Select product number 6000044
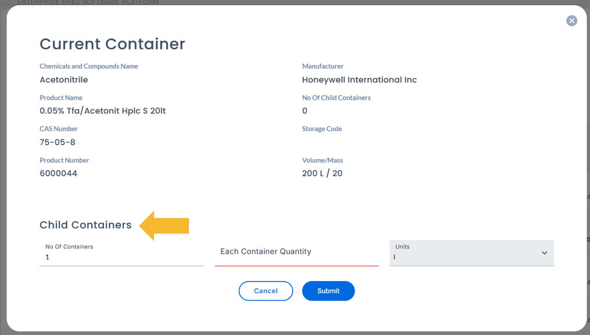This screenshot has height=335, width=590. point(58,174)
